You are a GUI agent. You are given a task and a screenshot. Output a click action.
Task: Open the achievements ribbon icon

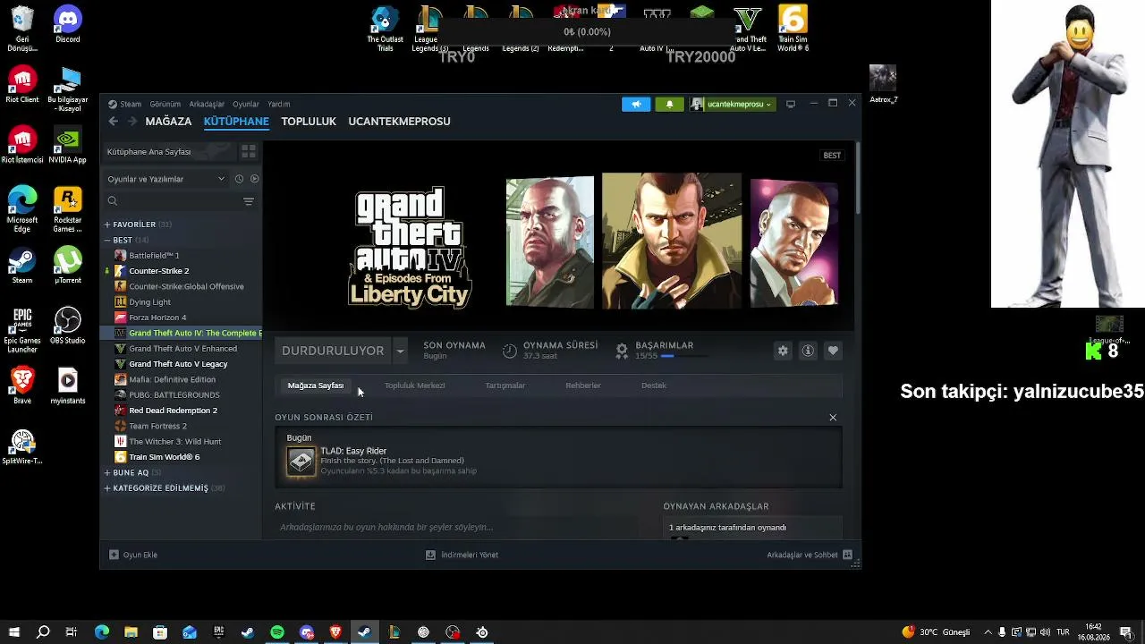point(622,351)
